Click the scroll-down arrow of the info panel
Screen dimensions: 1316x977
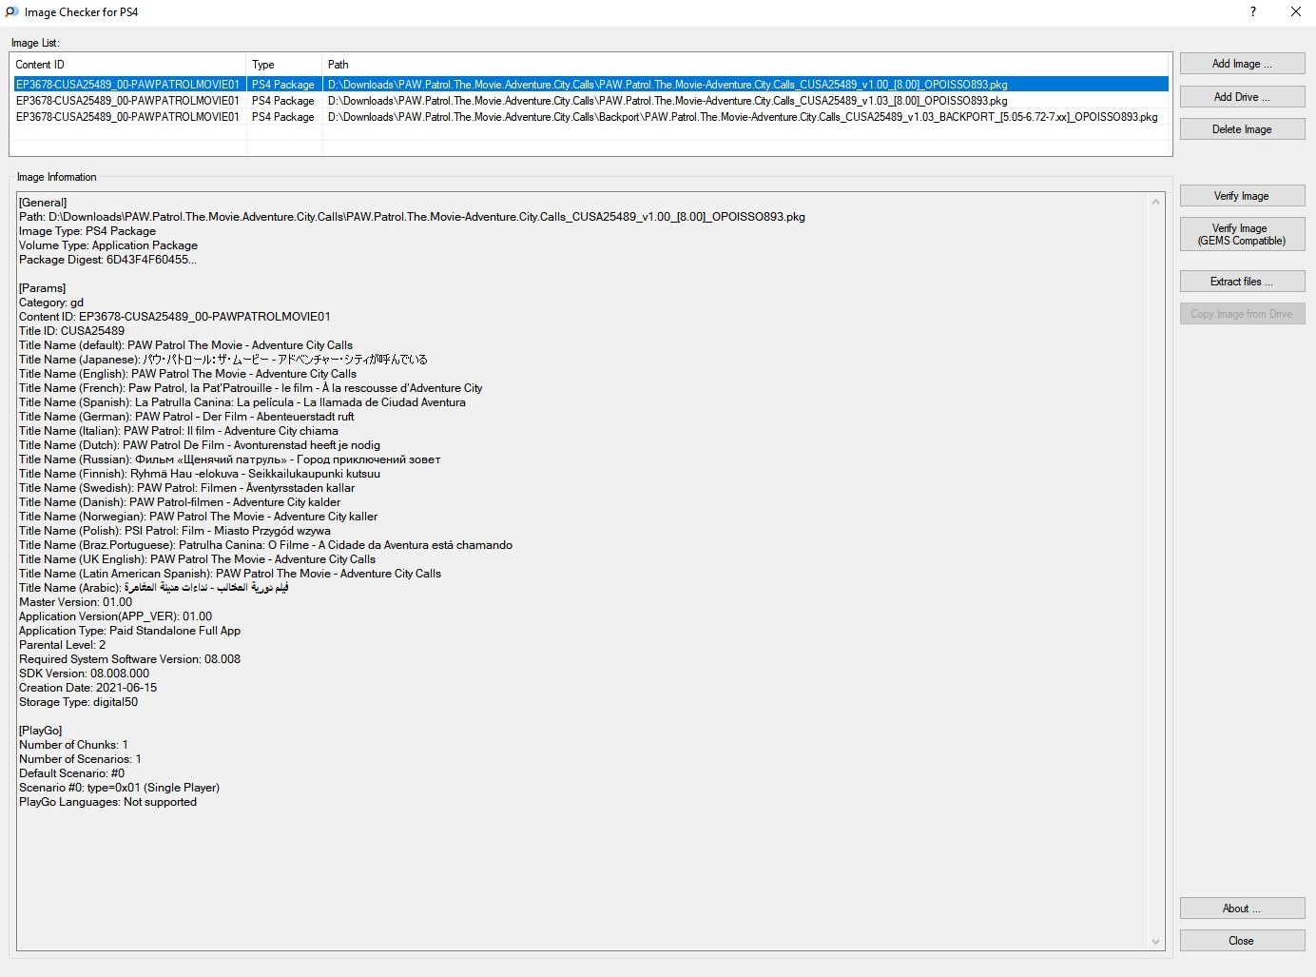click(1156, 942)
